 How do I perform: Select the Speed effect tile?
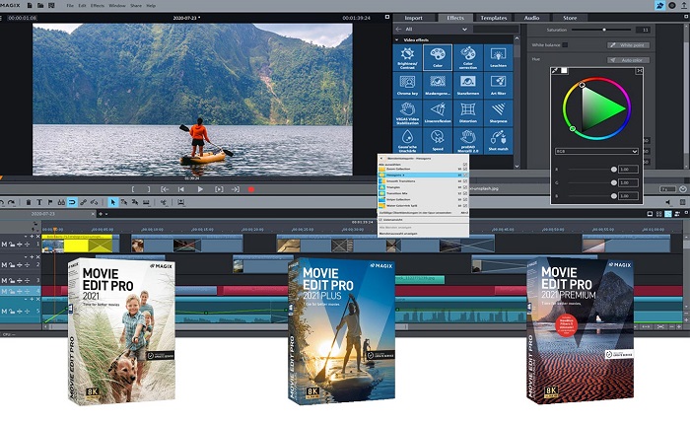pyautogui.click(x=438, y=140)
